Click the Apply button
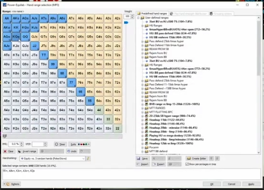264x190 pixels. point(252,184)
